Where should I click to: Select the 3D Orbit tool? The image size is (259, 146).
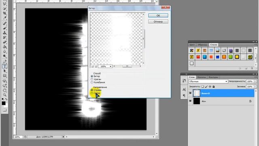[4, 86]
